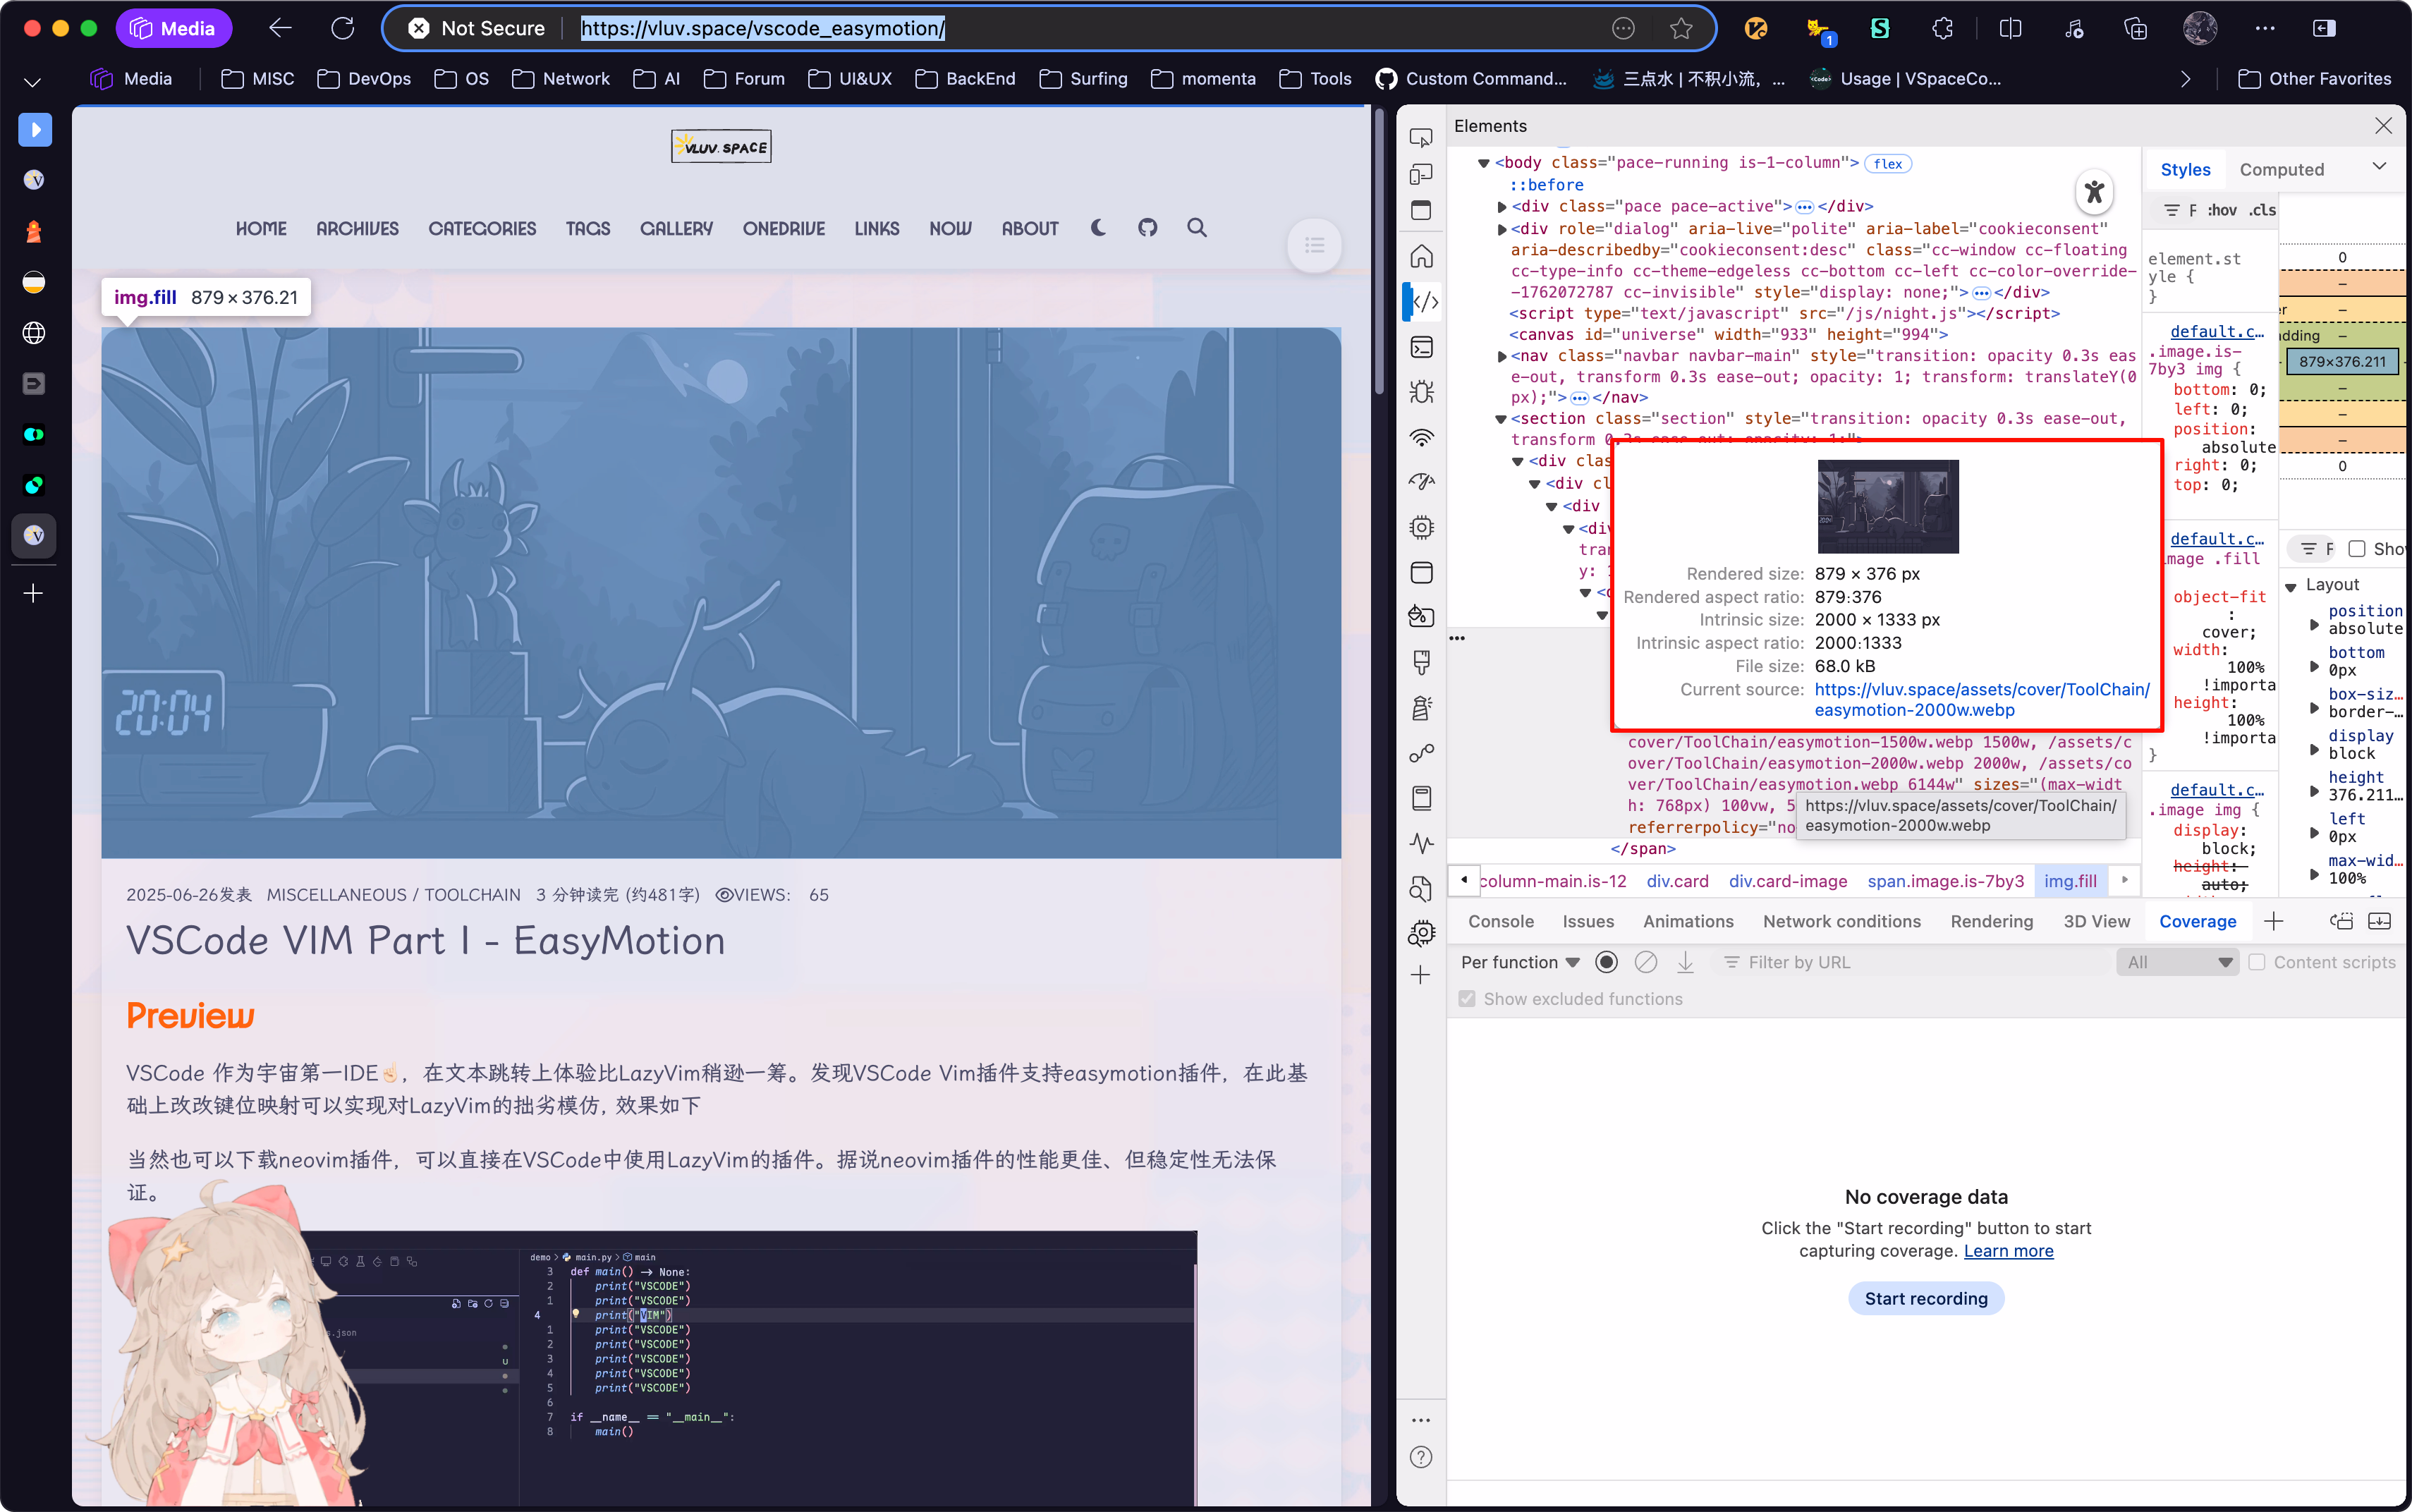Click the image preview thumbnail in tooltip

(x=1887, y=507)
